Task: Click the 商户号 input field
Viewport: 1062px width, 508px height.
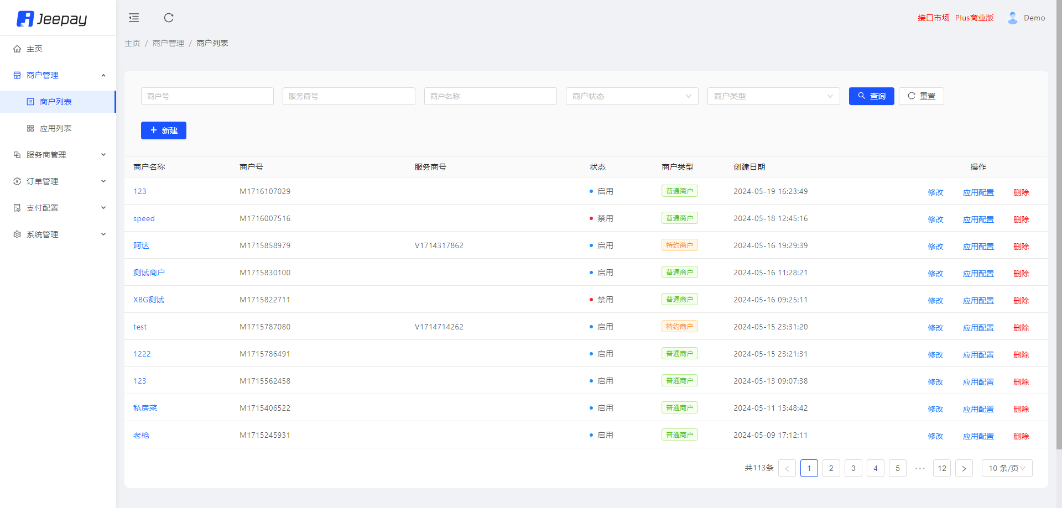Action: (x=207, y=96)
